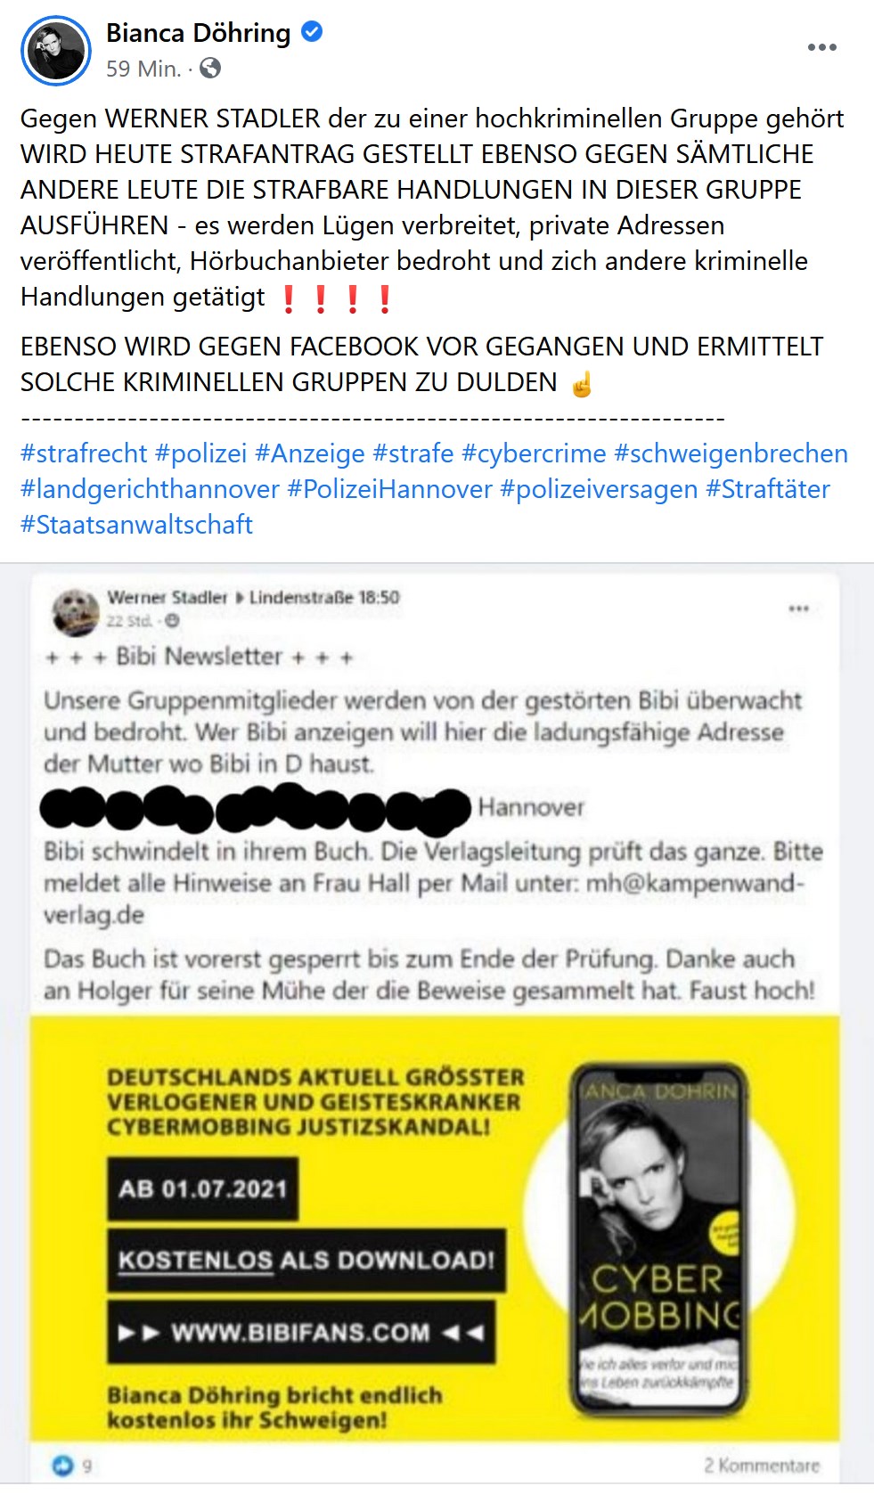Click the #Straftäter hashtag
Viewport: 874px width, 1494px height.
tap(768, 489)
